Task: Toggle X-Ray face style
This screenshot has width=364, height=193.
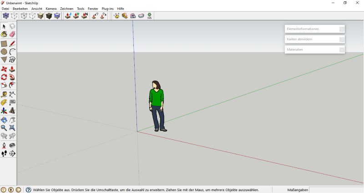Action: point(6,16)
